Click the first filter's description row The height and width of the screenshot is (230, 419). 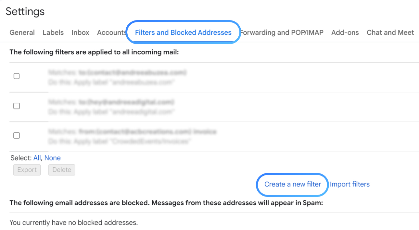(x=117, y=77)
